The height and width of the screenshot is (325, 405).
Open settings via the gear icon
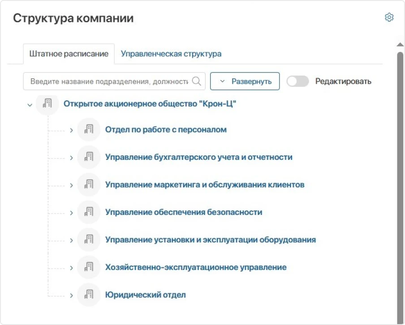(389, 17)
